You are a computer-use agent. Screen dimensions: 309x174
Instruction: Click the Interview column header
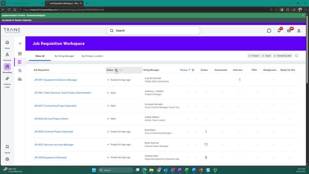click(x=238, y=70)
